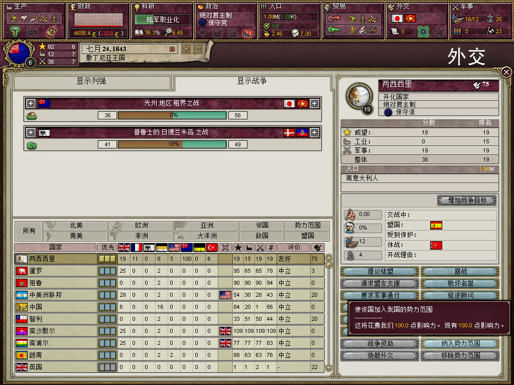Select the 显示战争 tab
The width and height of the screenshot is (514, 385).
coord(252,81)
